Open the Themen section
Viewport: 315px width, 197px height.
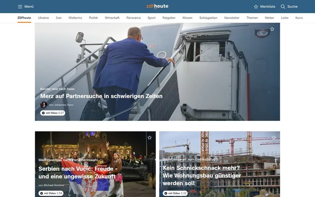pos(252,18)
